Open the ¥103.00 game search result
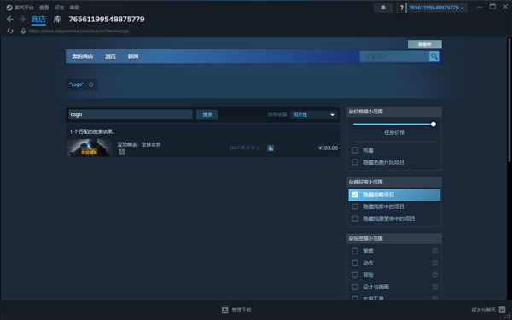Image resolution: width=512 pixels, height=320 pixels. pyautogui.click(x=203, y=148)
